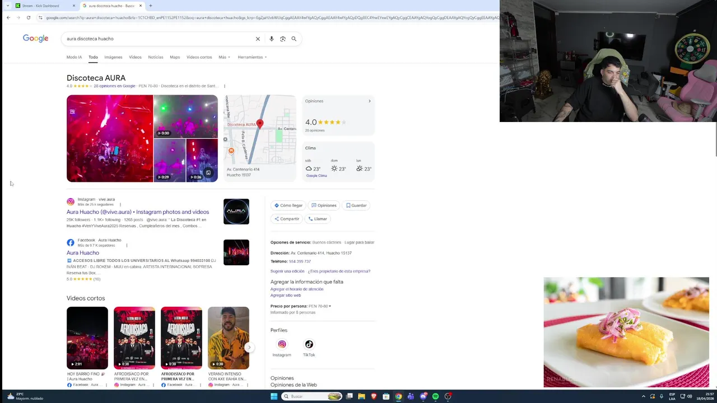
Task: Open the Instagram profile icon under Perfiles
Action: pos(282,344)
